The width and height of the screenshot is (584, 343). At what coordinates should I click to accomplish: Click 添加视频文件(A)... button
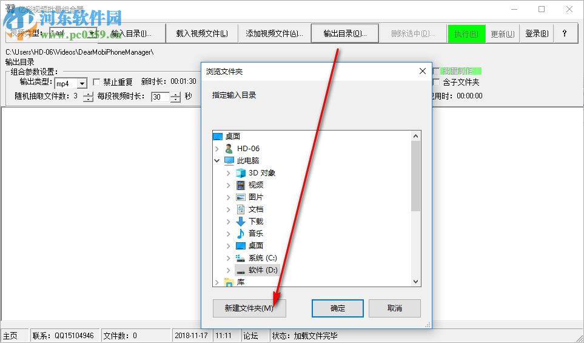coord(275,33)
